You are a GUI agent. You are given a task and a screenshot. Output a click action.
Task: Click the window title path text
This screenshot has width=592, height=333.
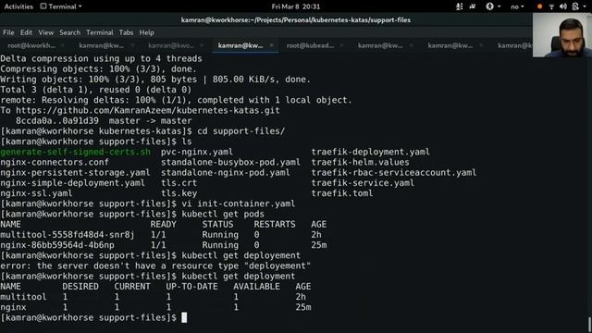point(296,20)
